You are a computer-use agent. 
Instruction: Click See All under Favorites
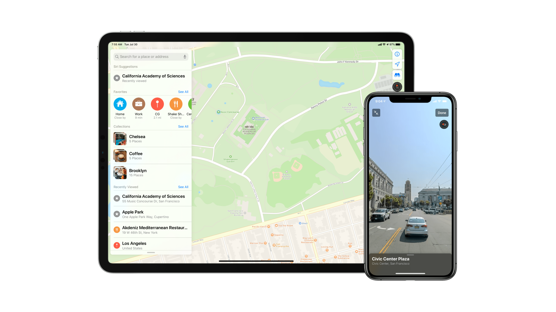click(183, 92)
